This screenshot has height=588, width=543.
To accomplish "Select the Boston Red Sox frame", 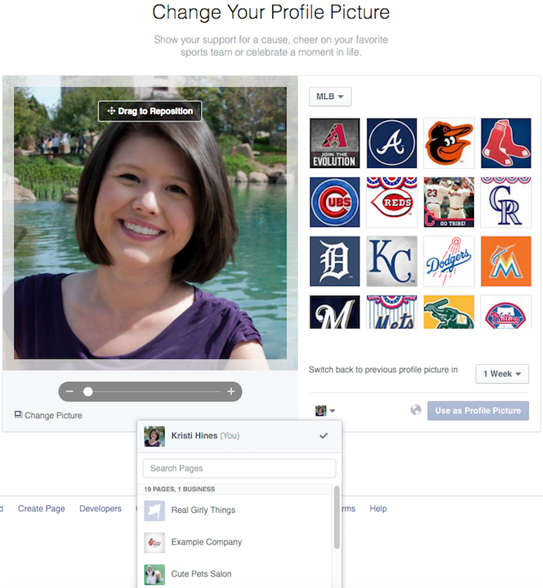I will coord(506,143).
